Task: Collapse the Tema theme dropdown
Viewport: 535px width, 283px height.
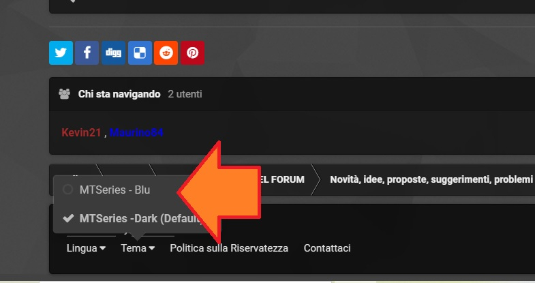Action: pos(138,248)
